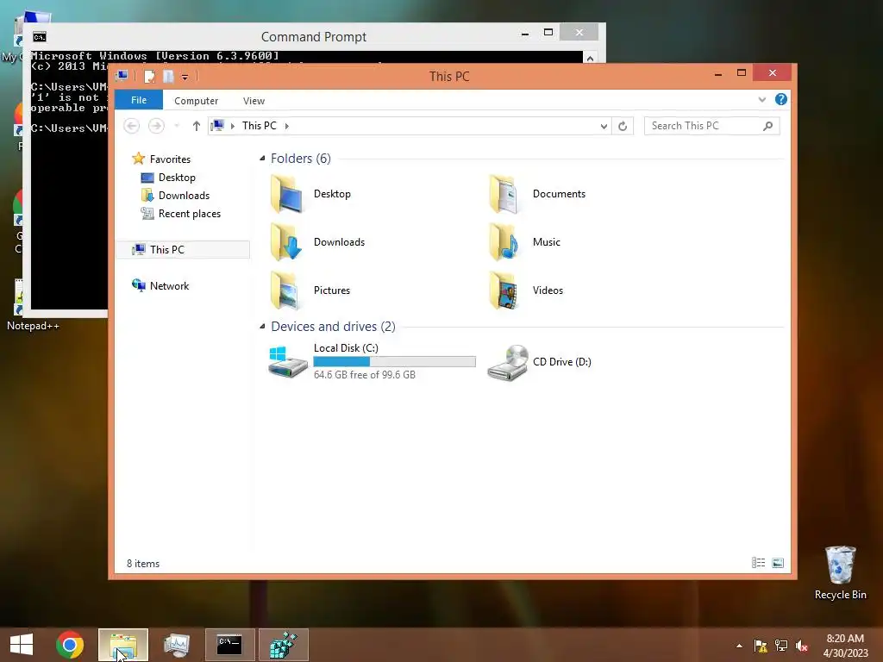Click This PC breadcrumb in address bar
The height and width of the screenshot is (662, 883).
coord(259,126)
